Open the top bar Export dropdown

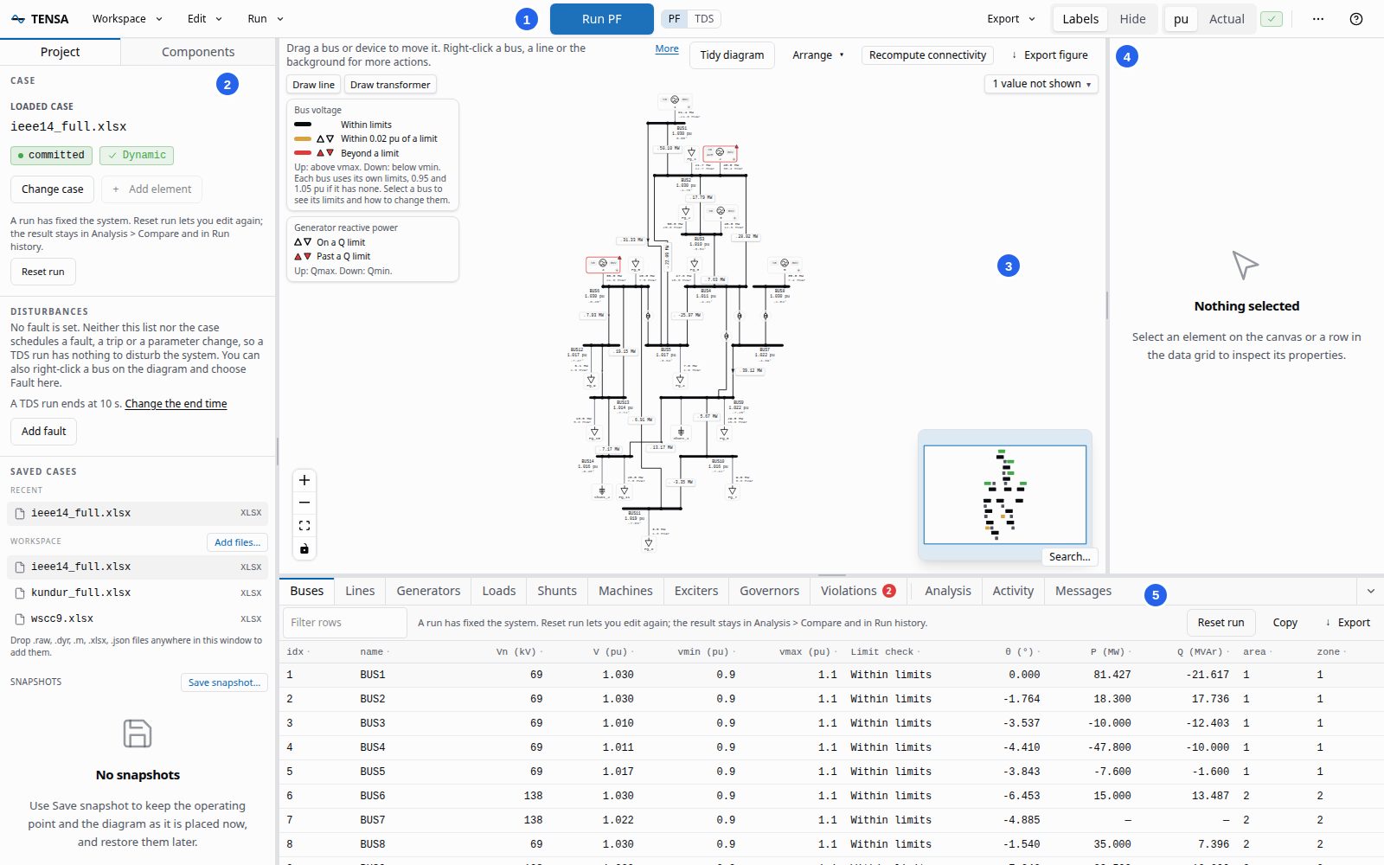[x=1011, y=19]
